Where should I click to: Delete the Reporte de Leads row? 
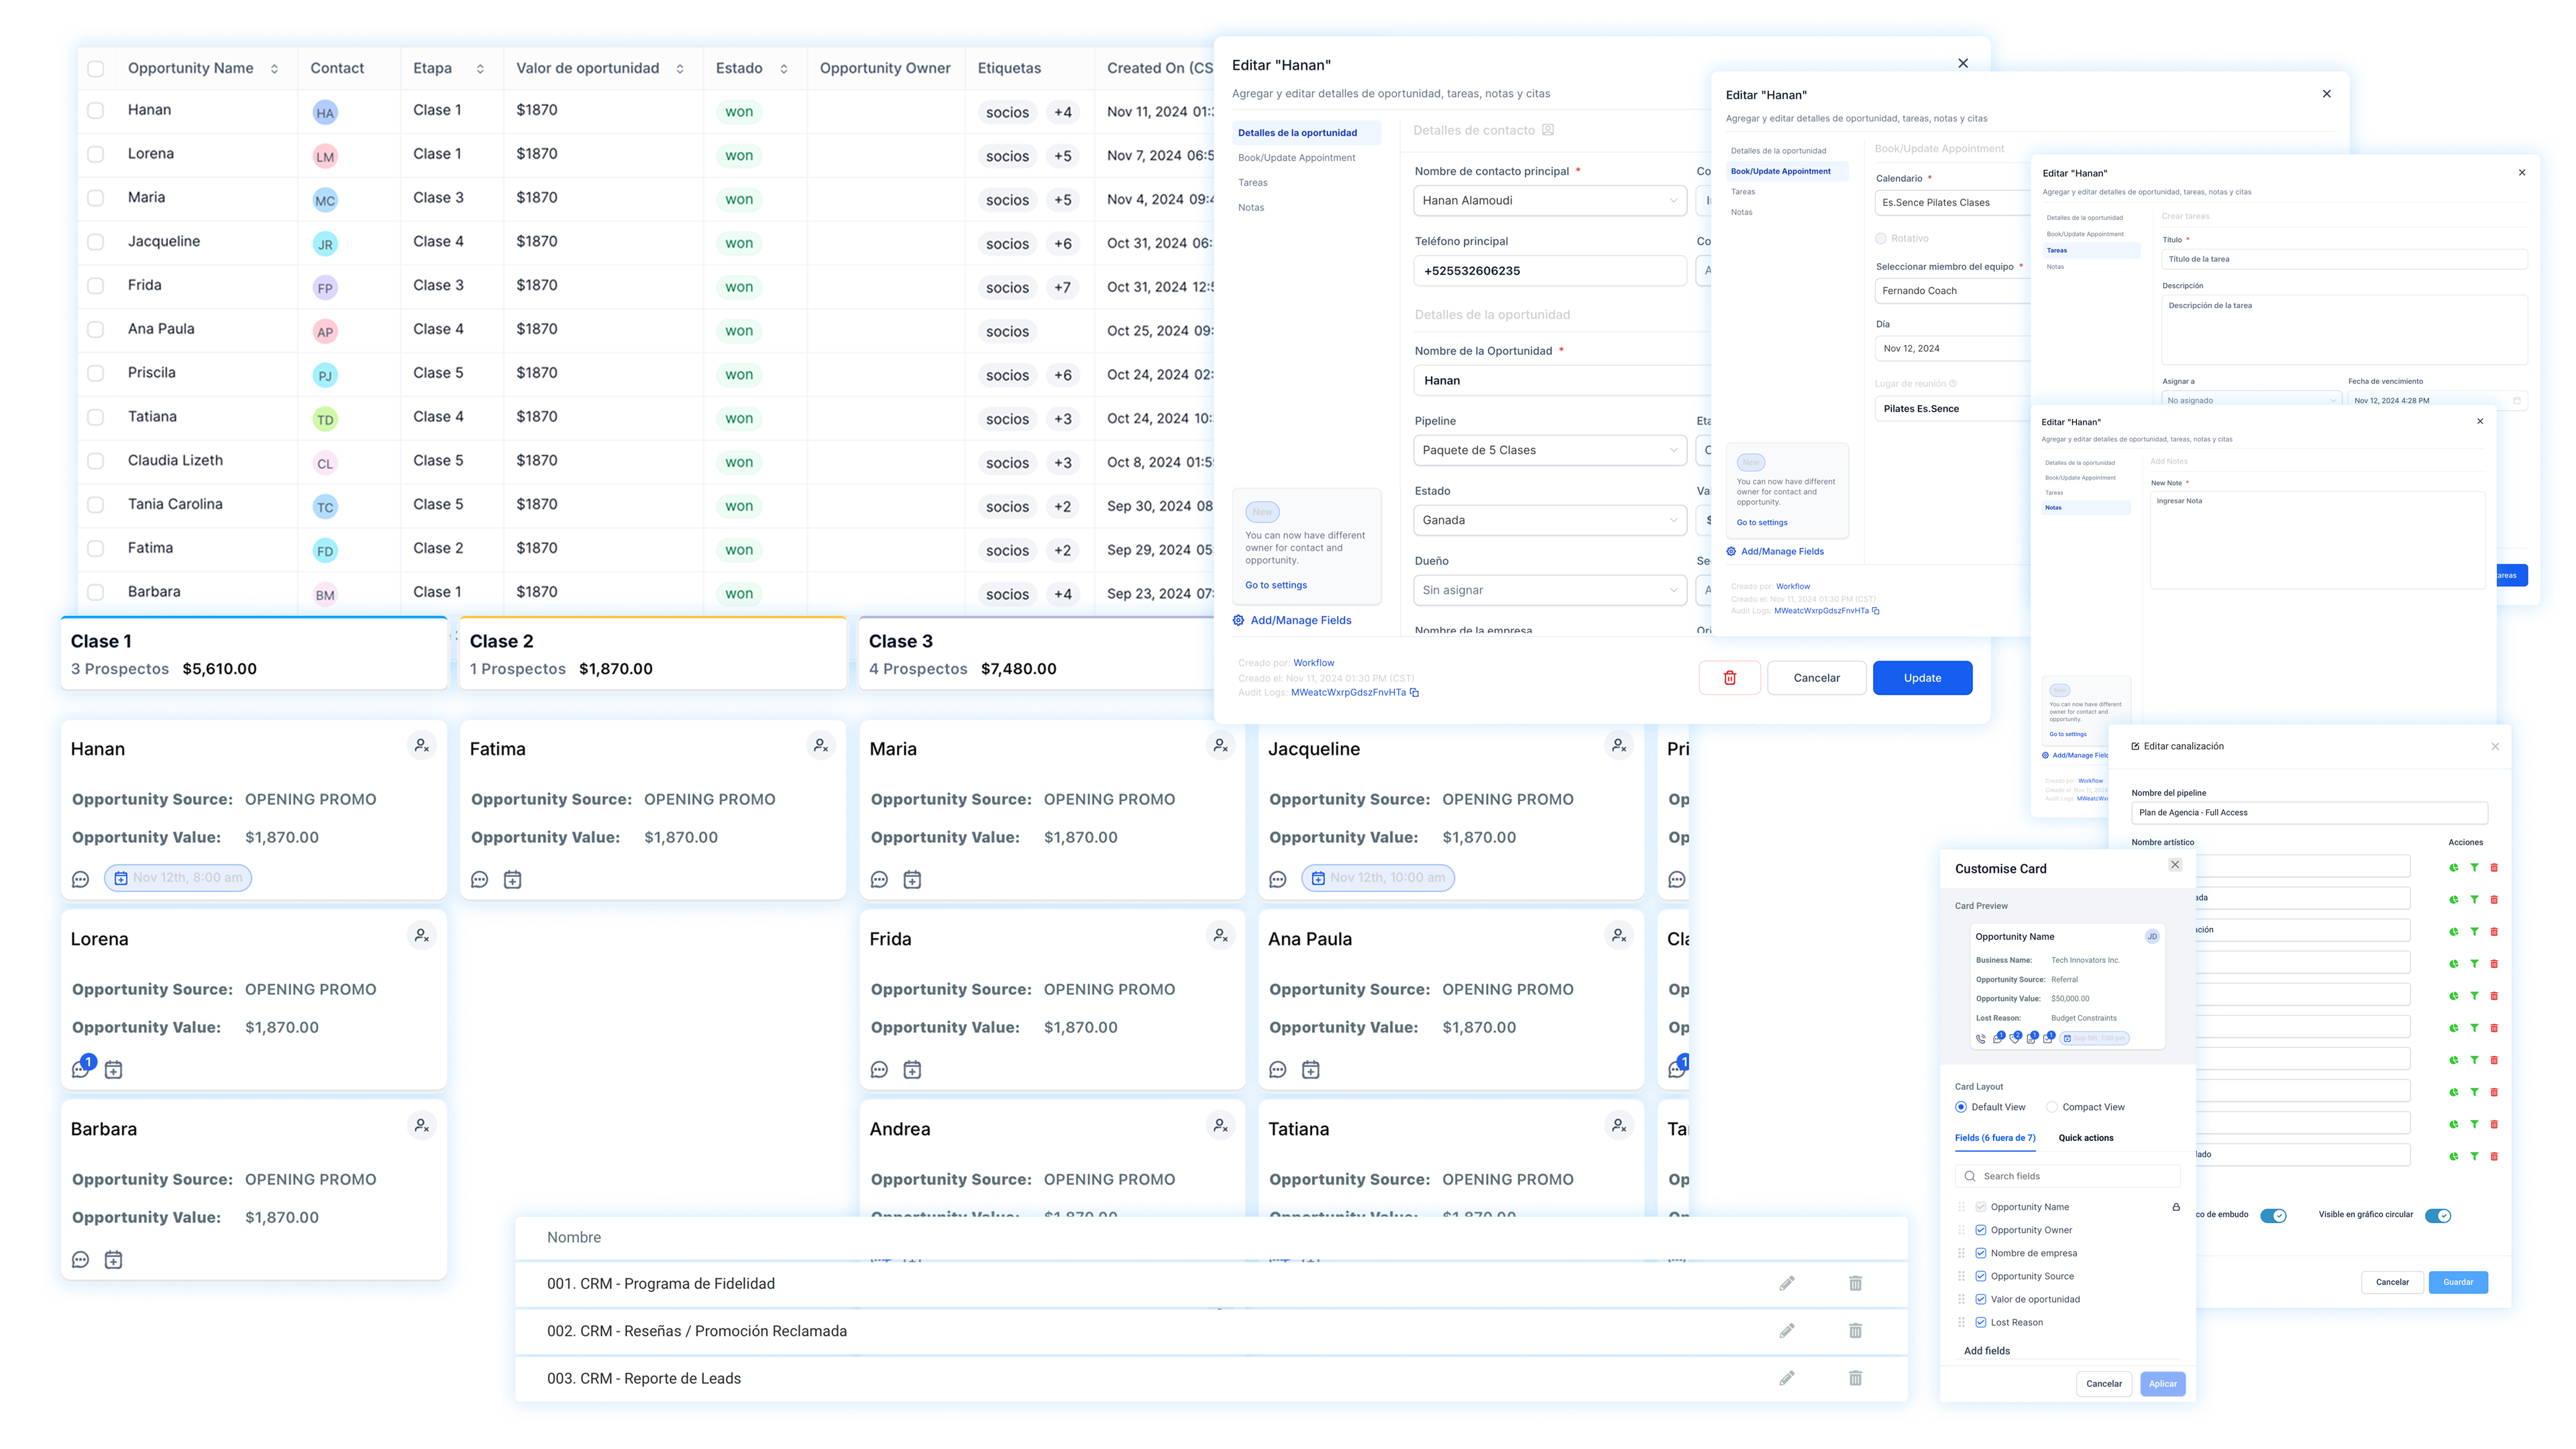1856,1378
